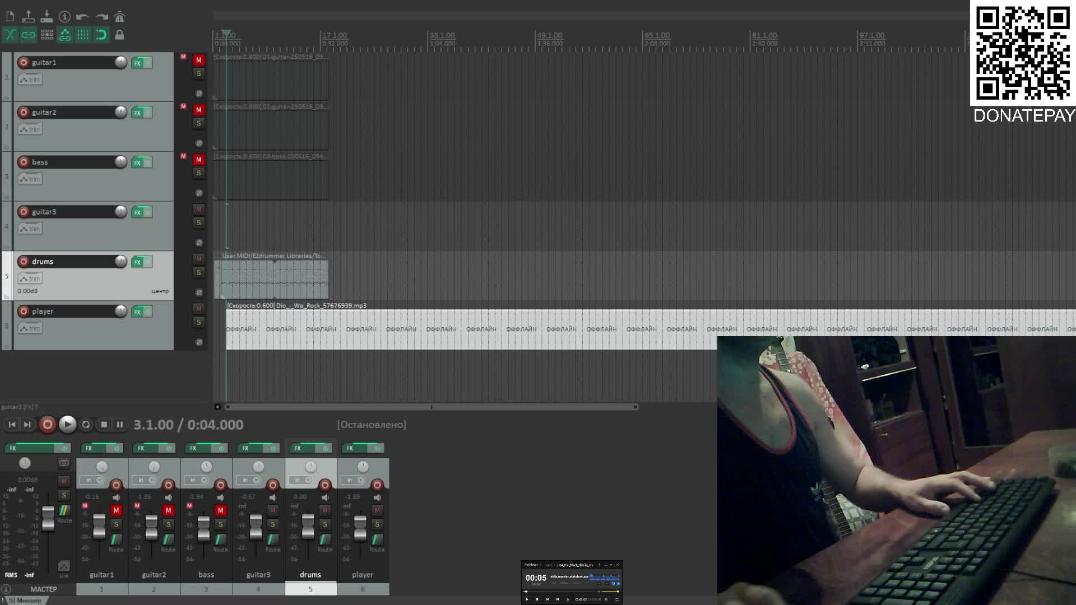
Task: Stop playback in transport
Action: click(104, 425)
